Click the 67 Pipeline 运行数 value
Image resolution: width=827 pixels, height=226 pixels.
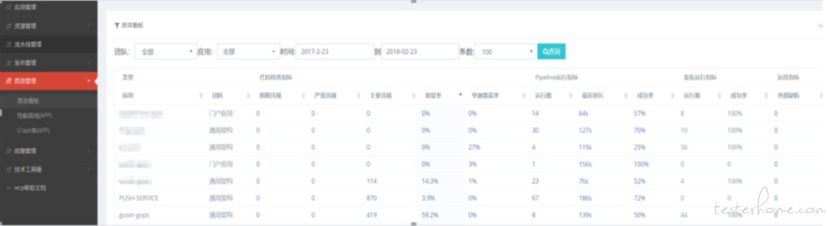(x=535, y=198)
